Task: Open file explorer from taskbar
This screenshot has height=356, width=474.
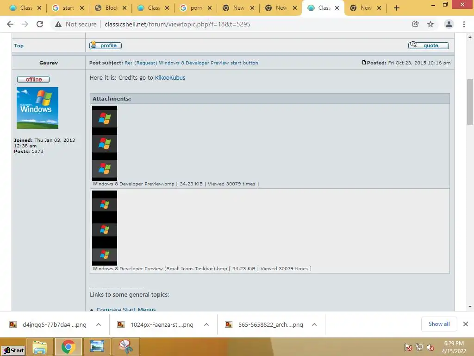Action: tap(40, 347)
